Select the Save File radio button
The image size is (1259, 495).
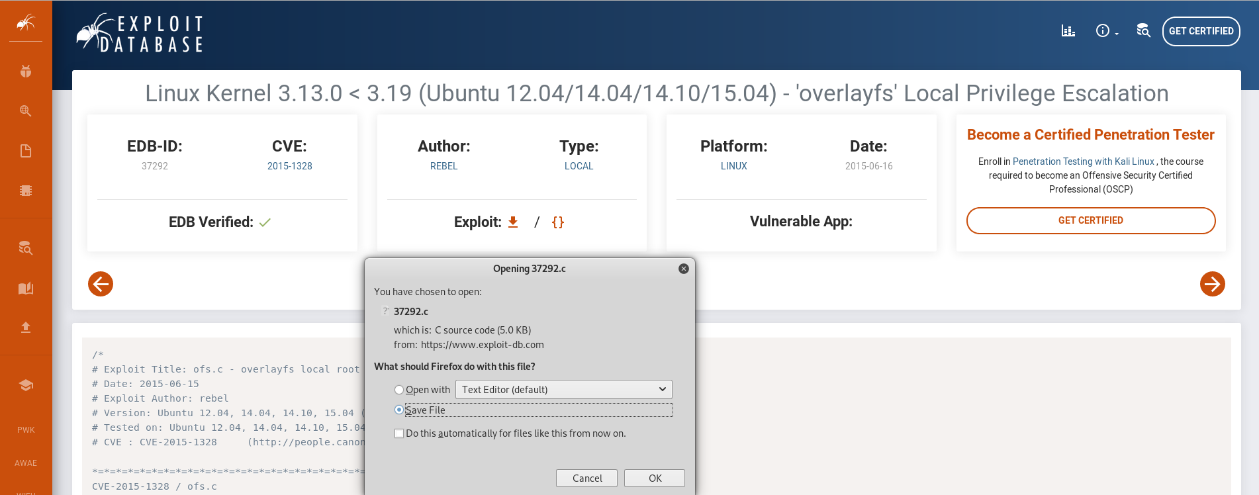point(399,410)
